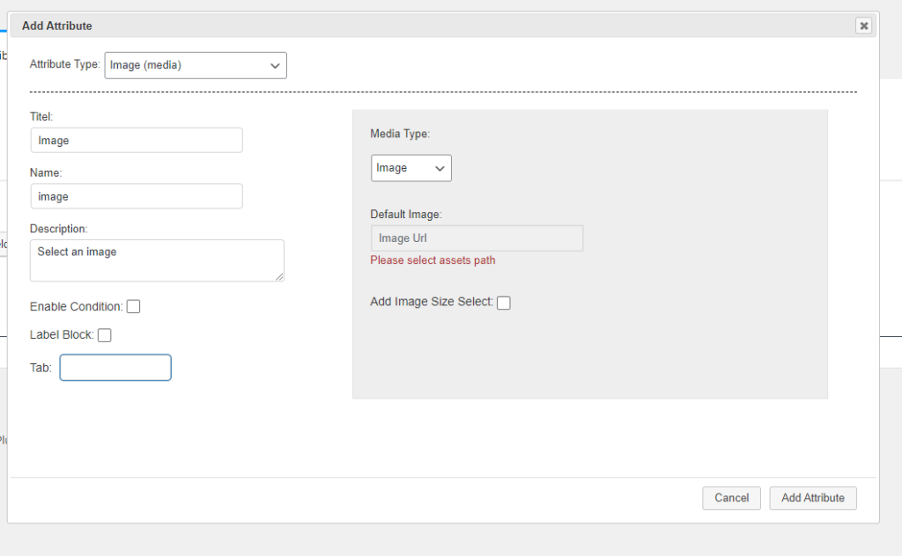Viewport: 902px width, 556px height.
Task: Close the Add Attribute dialog with the X icon
Action: click(x=863, y=26)
